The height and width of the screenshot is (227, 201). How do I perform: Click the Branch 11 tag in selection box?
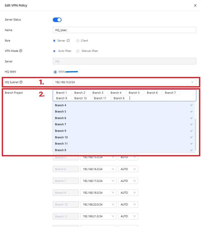click(x=101, y=98)
